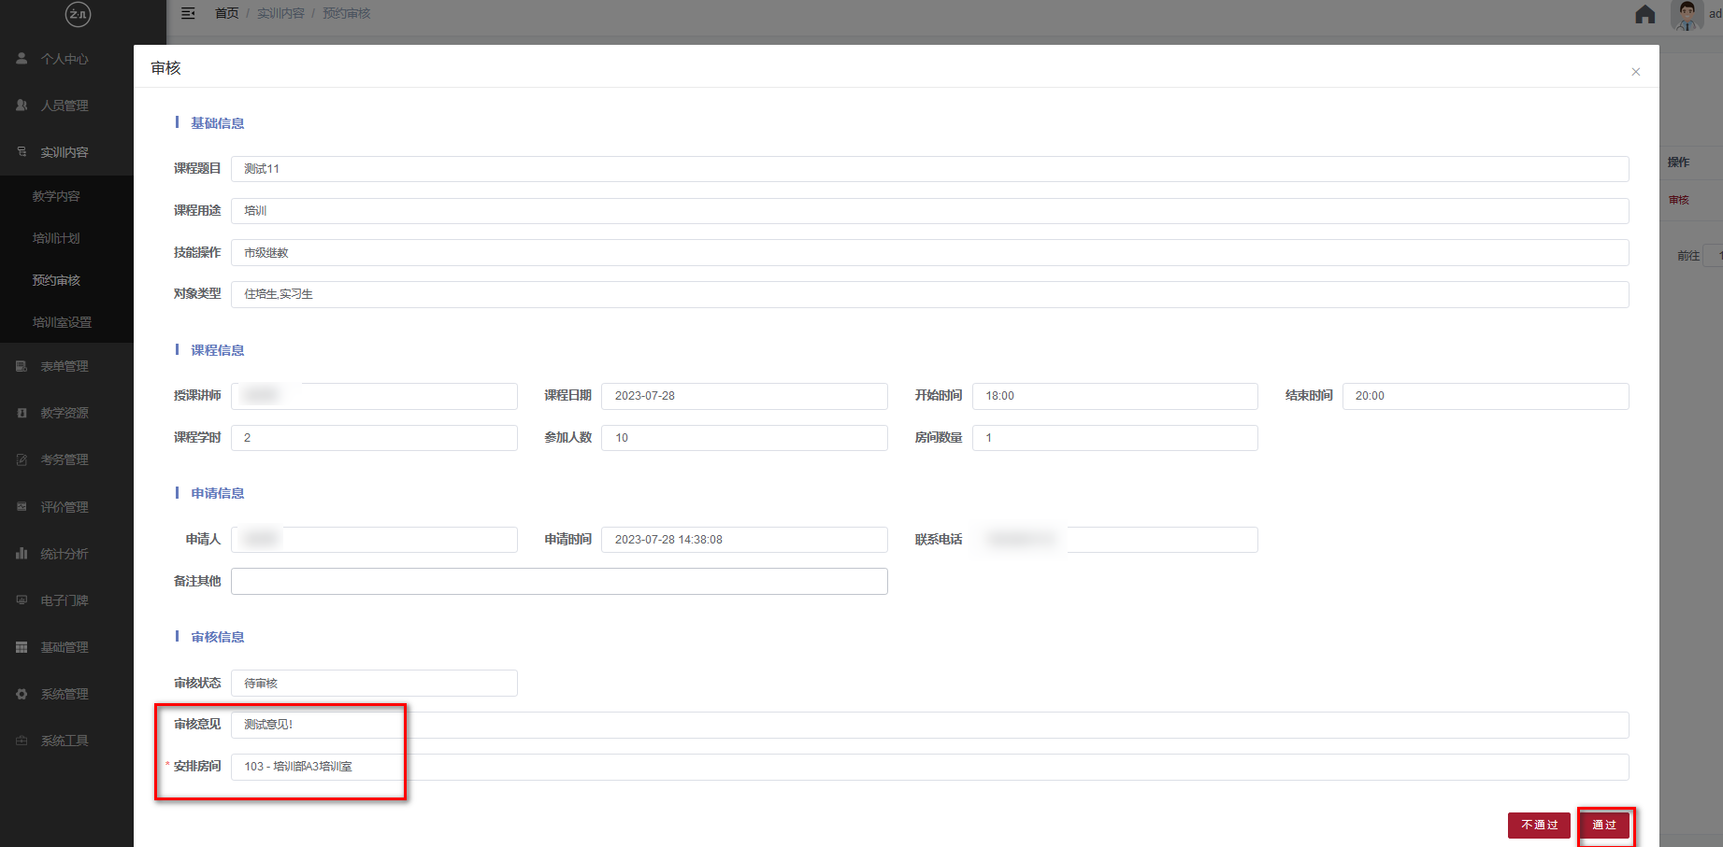Click the 结束时间 field showing 20:00
1723x847 pixels.
(1486, 396)
